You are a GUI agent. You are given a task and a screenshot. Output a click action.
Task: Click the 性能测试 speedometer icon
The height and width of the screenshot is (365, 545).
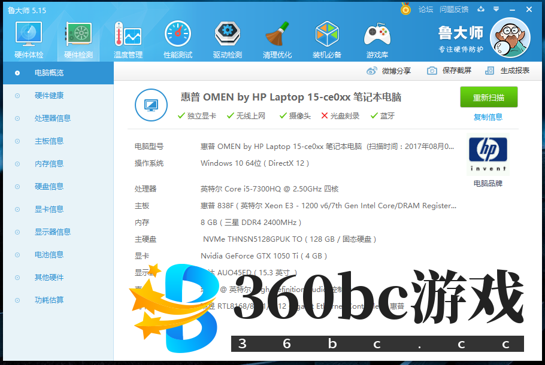pos(177,37)
